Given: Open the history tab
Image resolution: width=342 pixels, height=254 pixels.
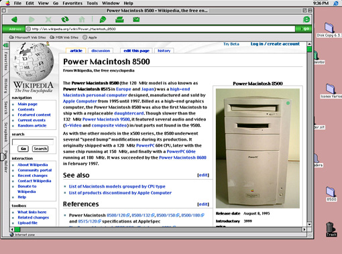Looking at the screenshot, I should point(164,51).
